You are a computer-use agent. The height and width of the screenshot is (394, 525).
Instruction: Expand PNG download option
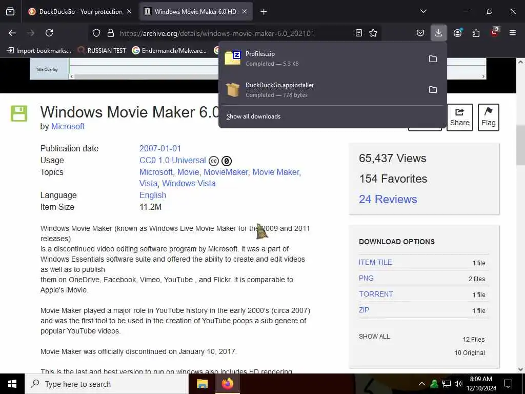(366, 278)
